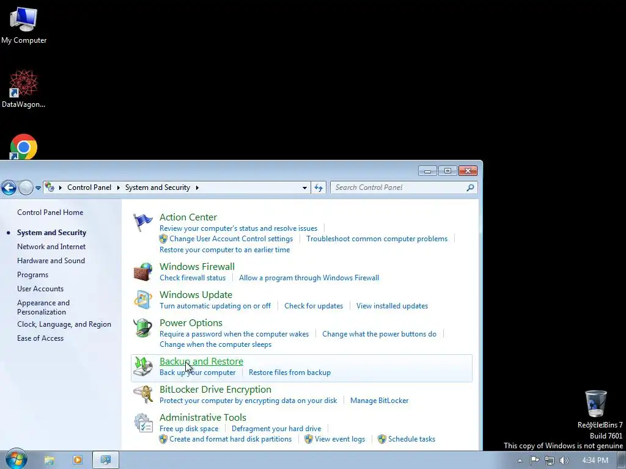
Task: Click the Forward navigation arrow button
Action: [26, 187]
